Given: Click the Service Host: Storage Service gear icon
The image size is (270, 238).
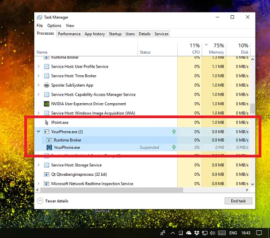Looking at the screenshot, I should [x=46, y=165].
